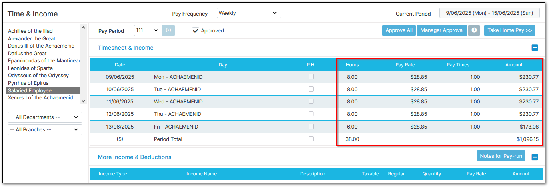Click the Approve All button
The height and width of the screenshot is (187, 549).
pyautogui.click(x=399, y=30)
